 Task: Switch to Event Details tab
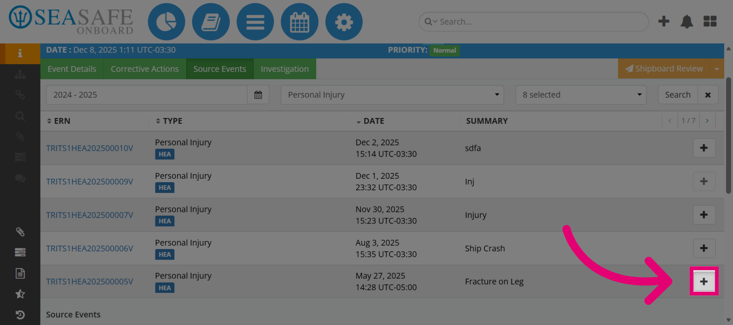click(x=72, y=69)
